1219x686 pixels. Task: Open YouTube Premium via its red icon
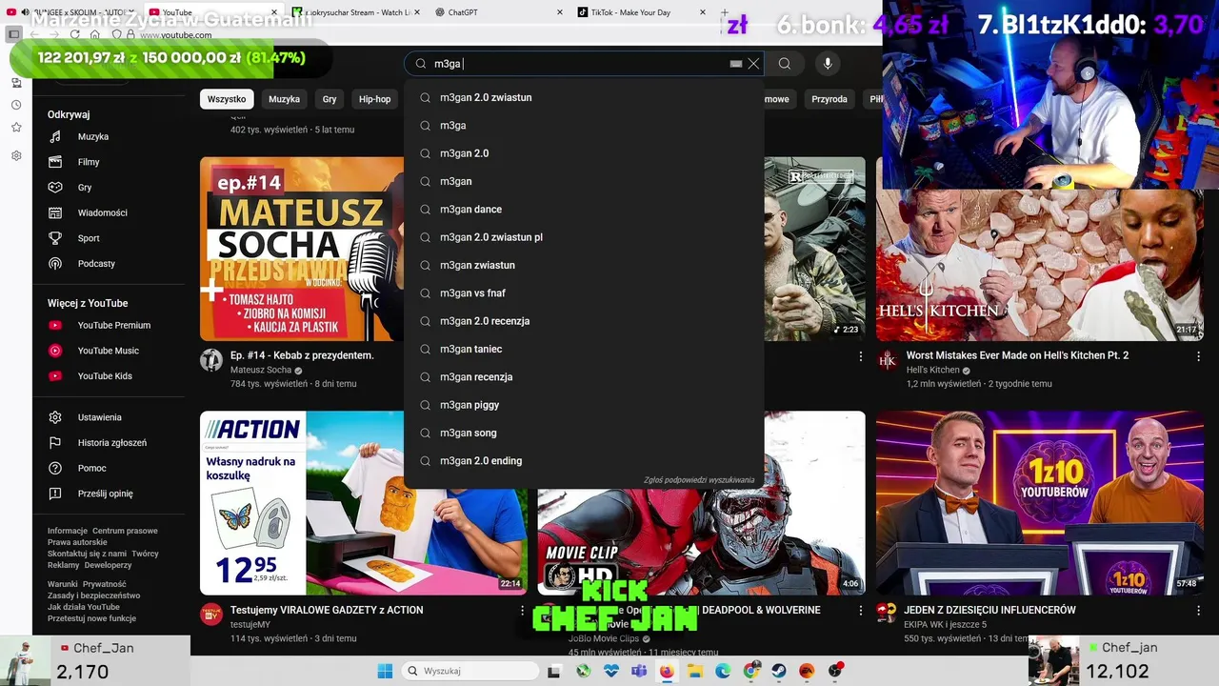55,325
